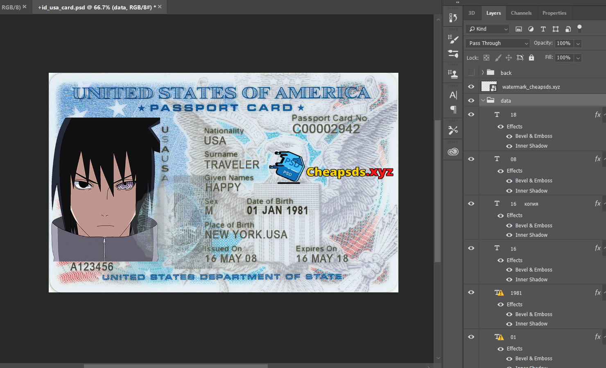
Task: Expand the 'back' layer group
Action: coord(483,73)
